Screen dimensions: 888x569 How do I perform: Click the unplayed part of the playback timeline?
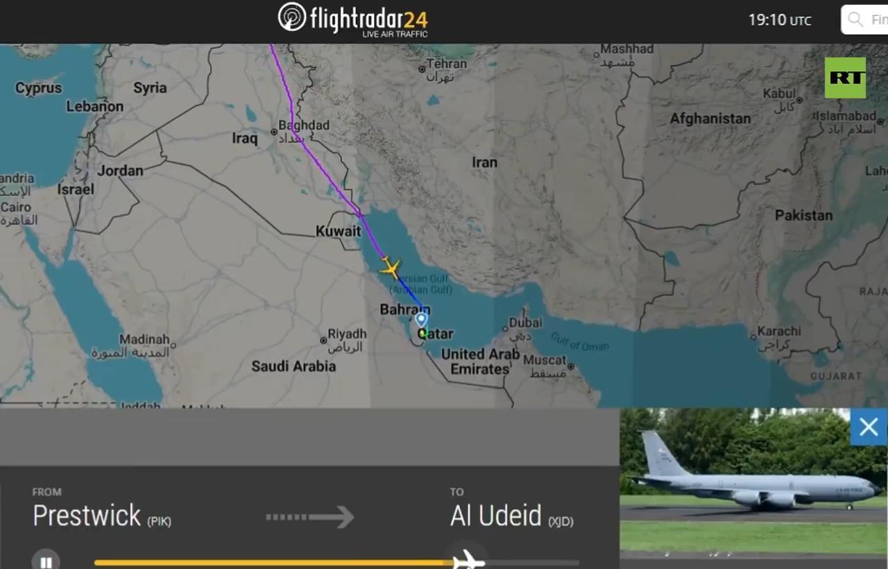[x=532, y=562]
